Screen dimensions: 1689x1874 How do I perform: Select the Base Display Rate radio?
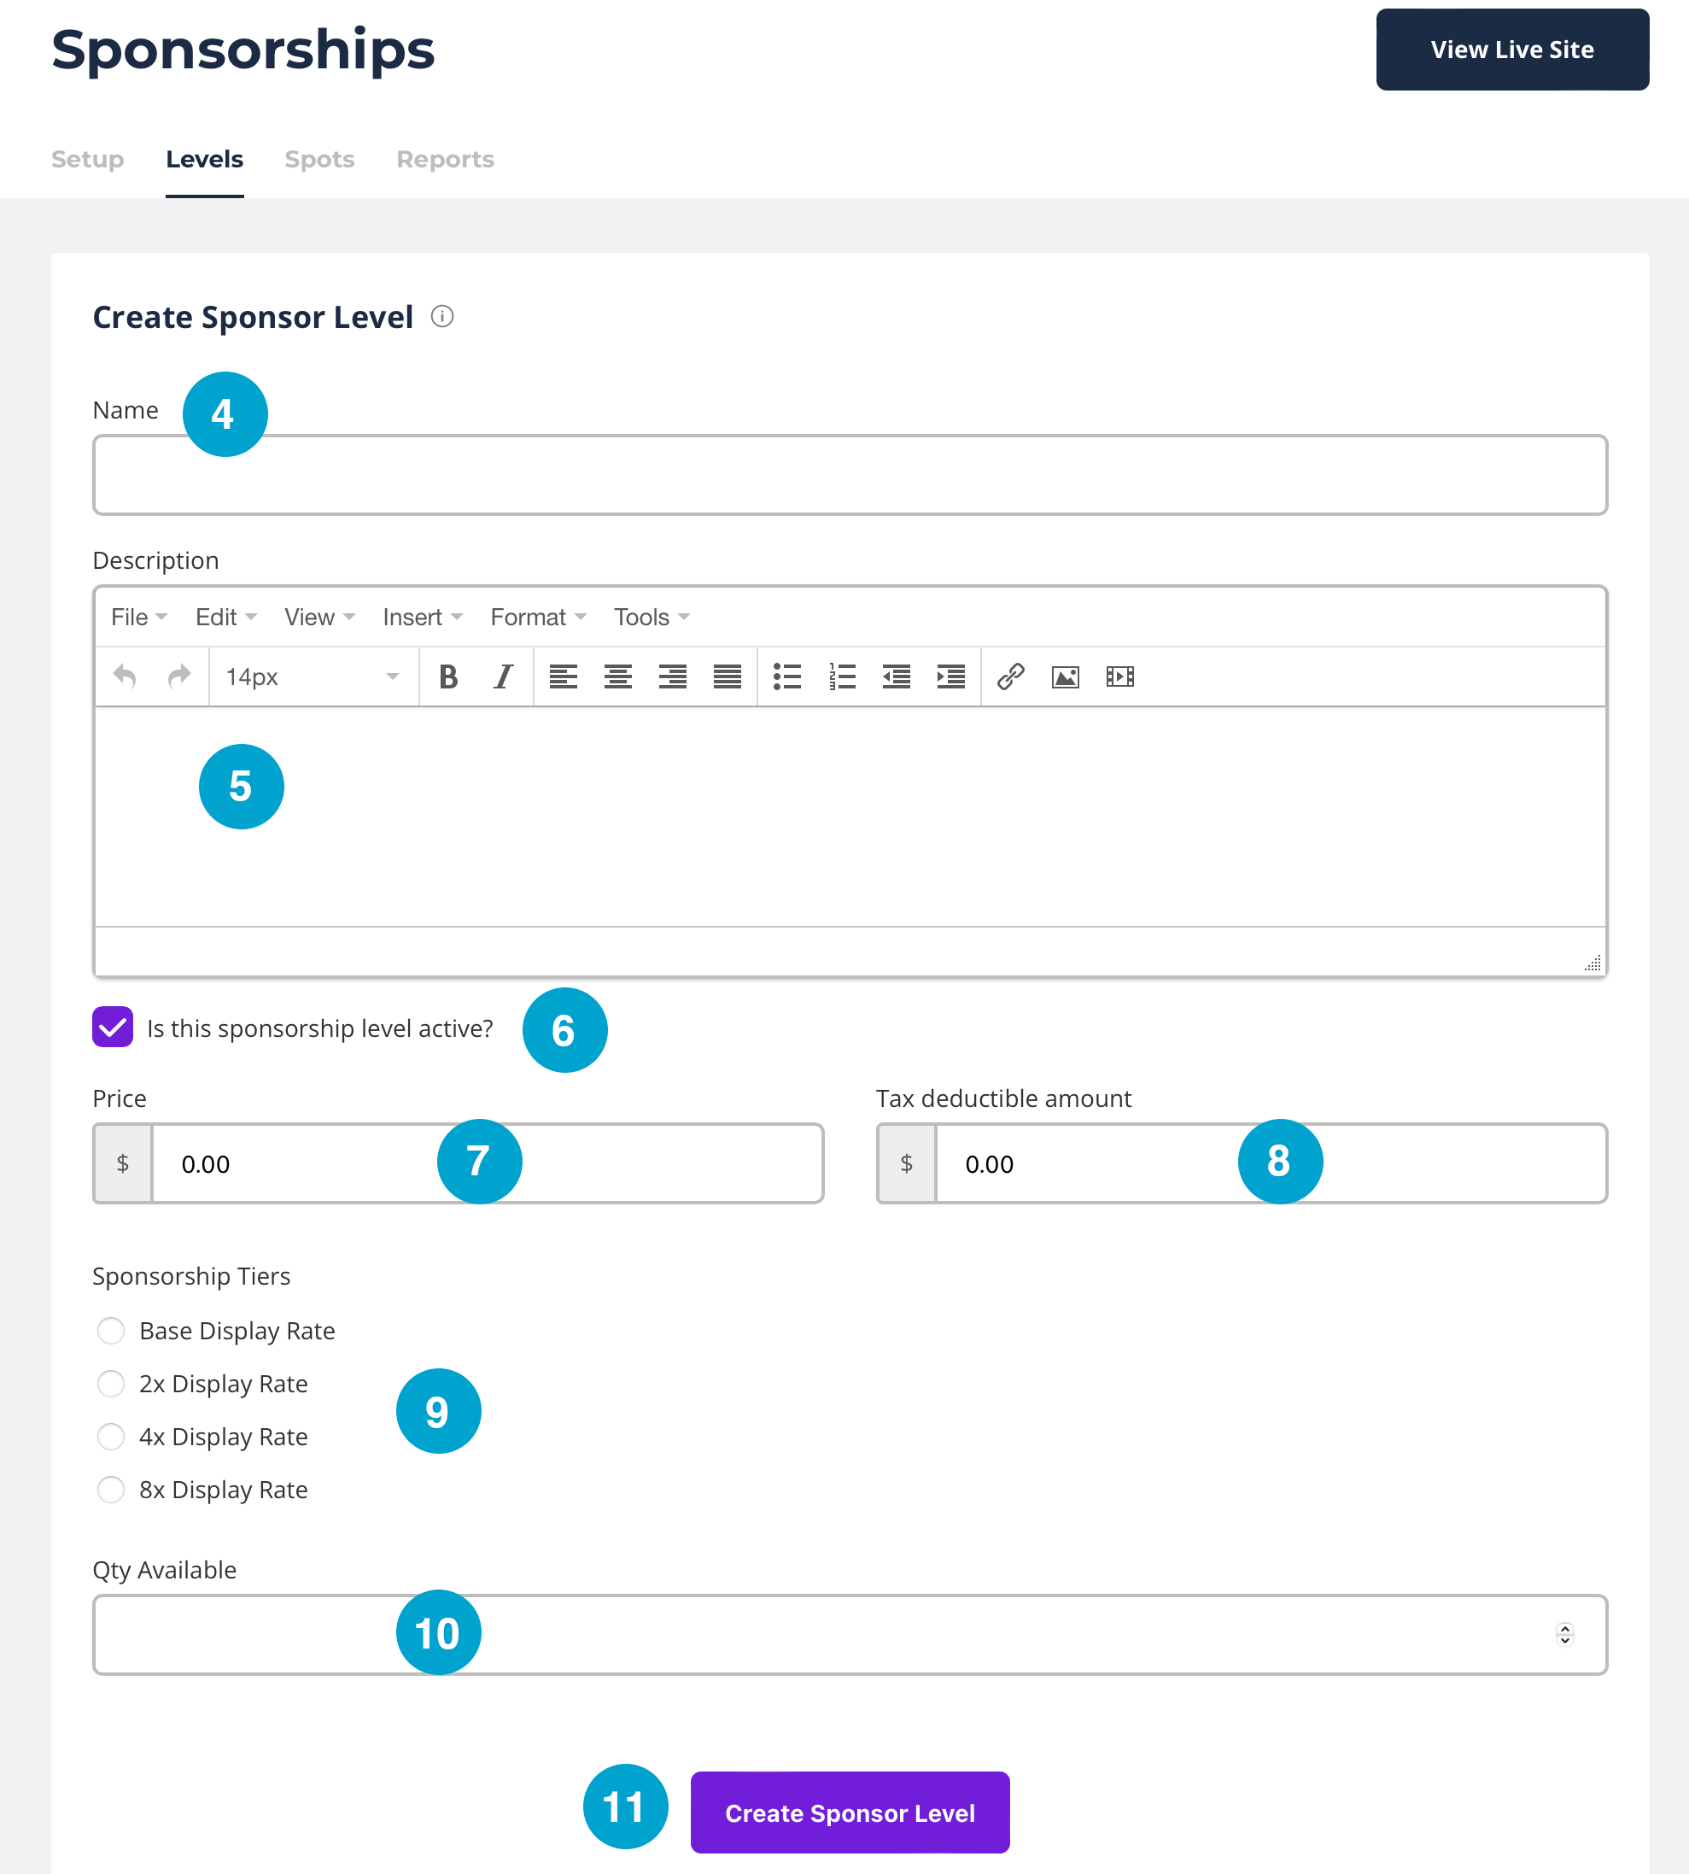(111, 1330)
